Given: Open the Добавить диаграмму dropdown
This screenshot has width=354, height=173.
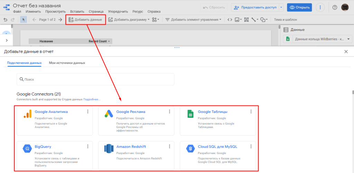Looking at the screenshot, I should click(x=129, y=20).
